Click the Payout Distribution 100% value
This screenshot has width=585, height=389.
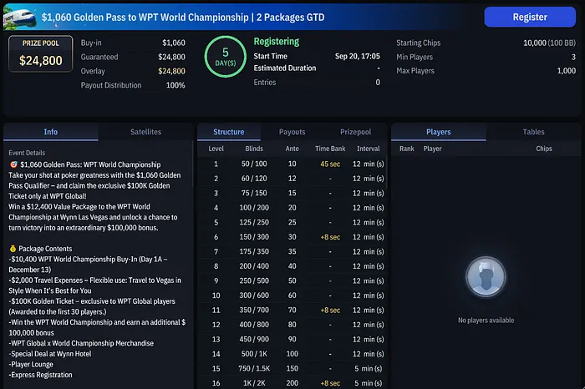pos(175,85)
